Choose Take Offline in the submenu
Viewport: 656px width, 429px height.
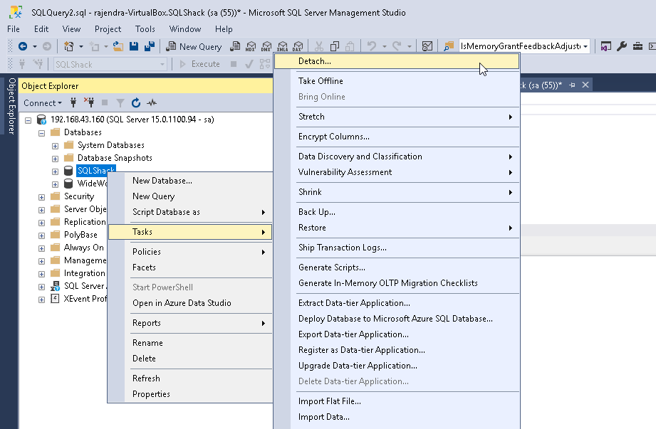coord(321,81)
